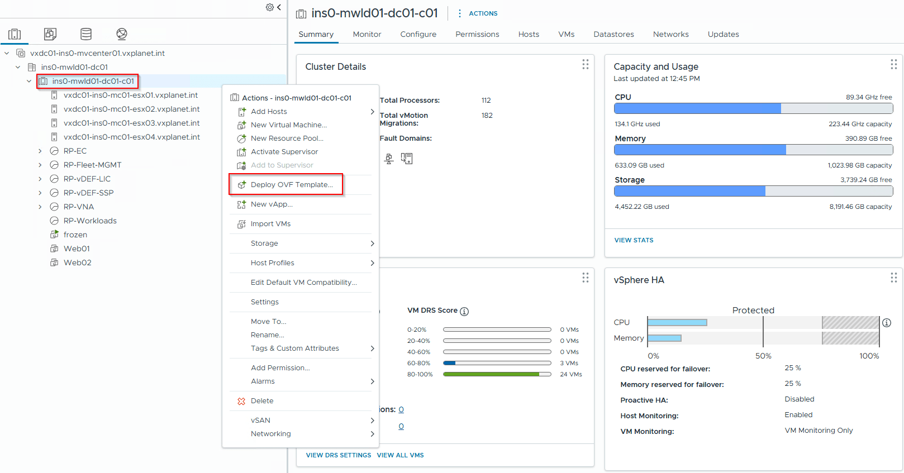Open the Networks tab

671,34
